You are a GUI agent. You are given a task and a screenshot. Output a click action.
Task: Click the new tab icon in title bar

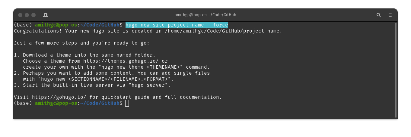(x=46, y=15)
